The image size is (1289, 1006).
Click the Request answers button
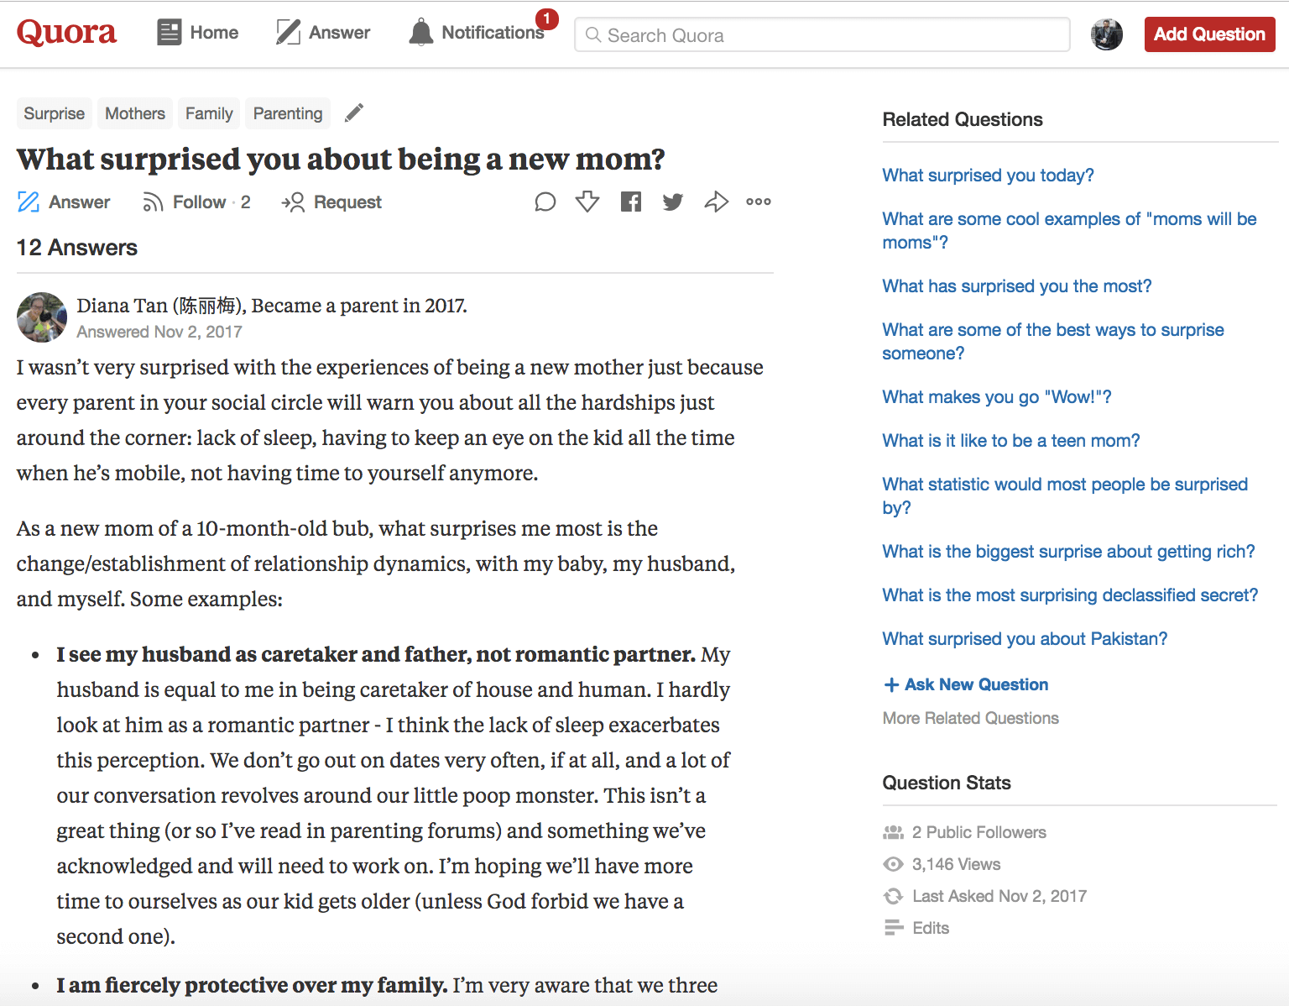coord(332,202)
